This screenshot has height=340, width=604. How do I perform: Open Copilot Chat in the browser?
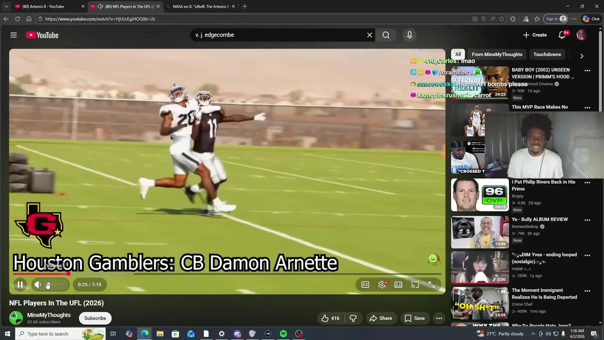[x=591, y=19]
